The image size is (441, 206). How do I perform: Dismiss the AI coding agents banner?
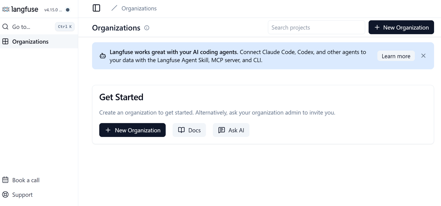tap(423, 56)
